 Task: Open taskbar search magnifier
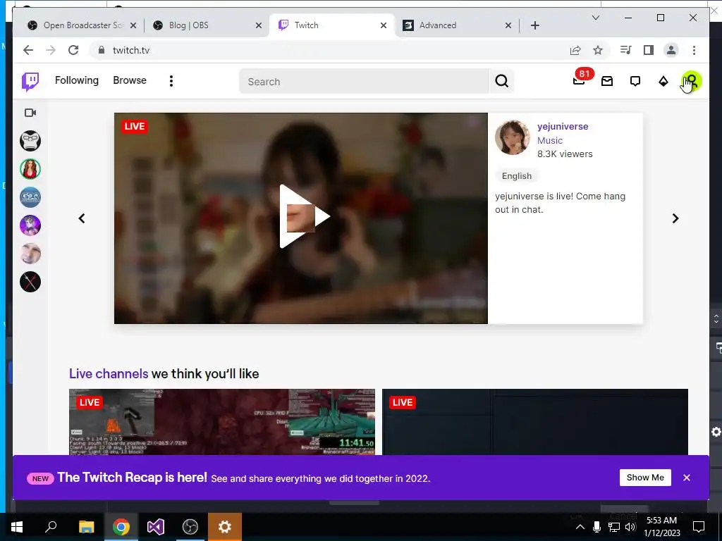click(51, 526)
